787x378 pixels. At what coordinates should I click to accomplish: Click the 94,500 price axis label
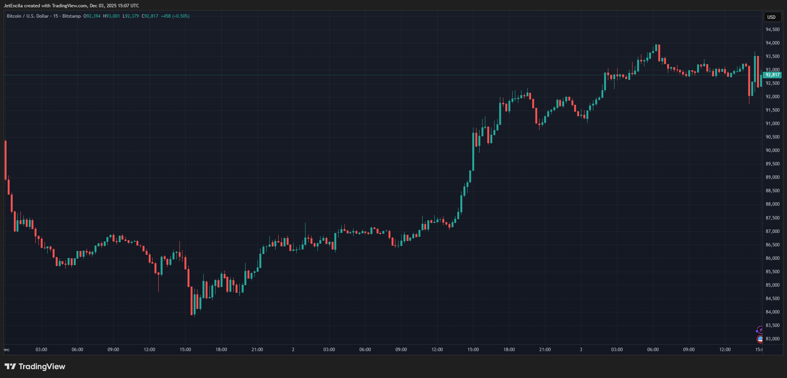tap(772, 30)
